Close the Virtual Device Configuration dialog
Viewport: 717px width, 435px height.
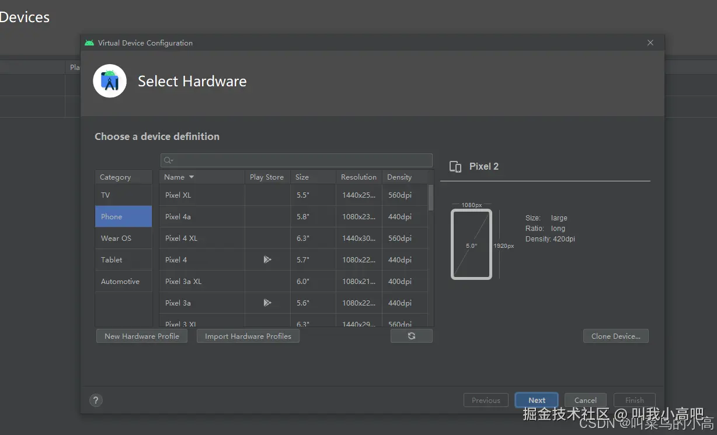pos(650,43)
